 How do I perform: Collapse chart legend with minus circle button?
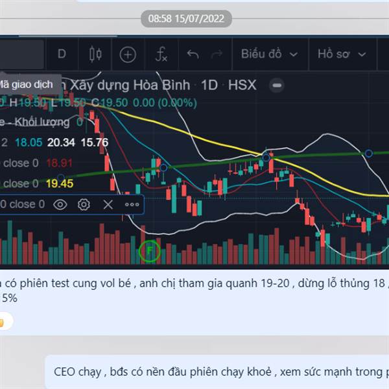[277, 86]
